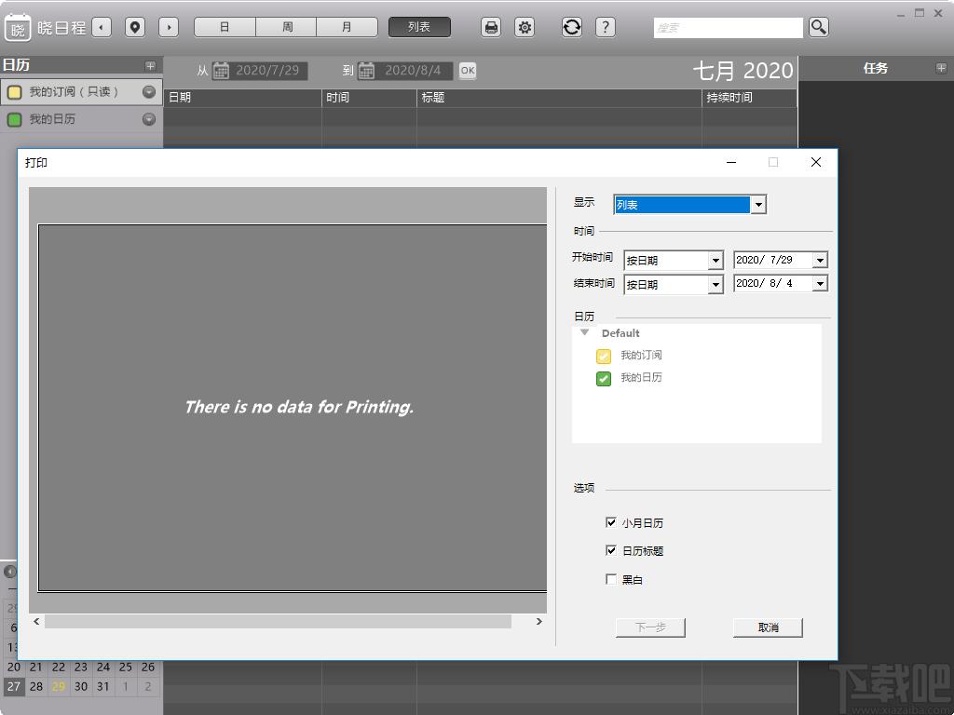Select day 27 in mini calendar
Viewport: 954px width, 715px height.
tap(14, 686)
